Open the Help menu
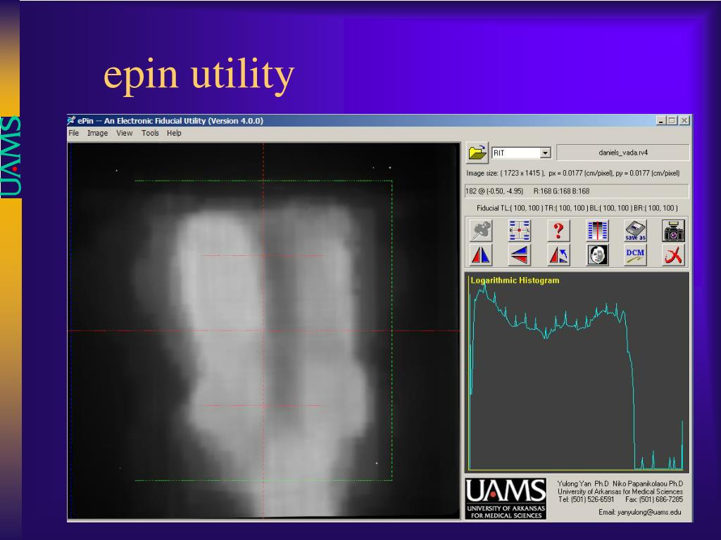 pos(174,133)
